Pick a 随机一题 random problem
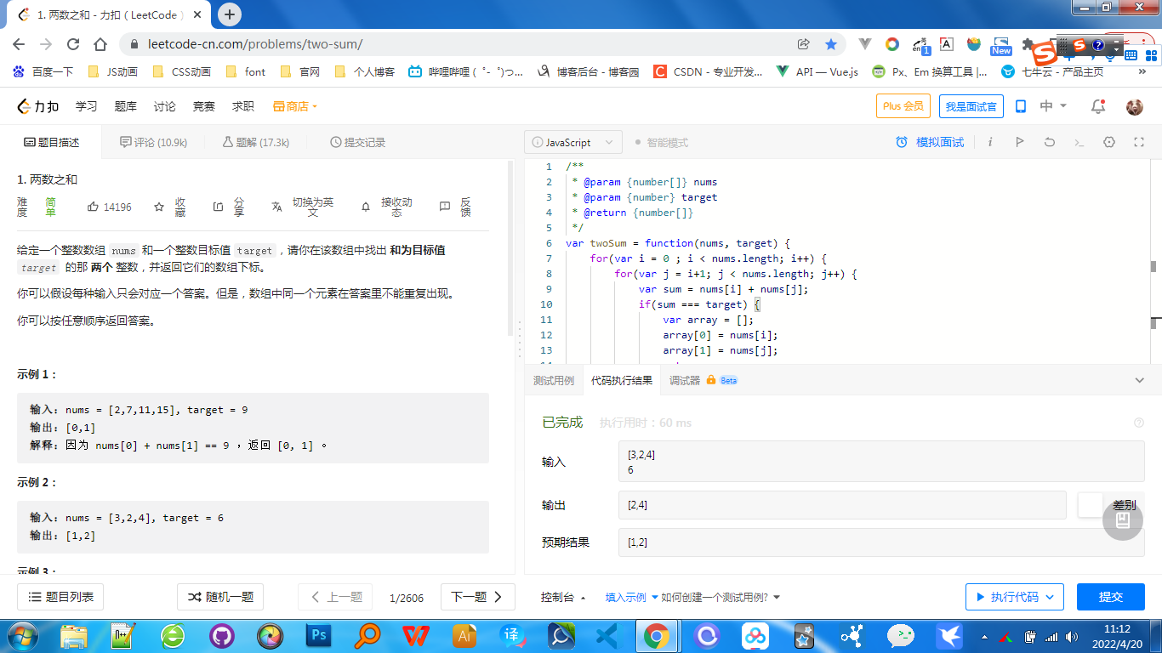1162x653 pixels. tap(220, 597)
